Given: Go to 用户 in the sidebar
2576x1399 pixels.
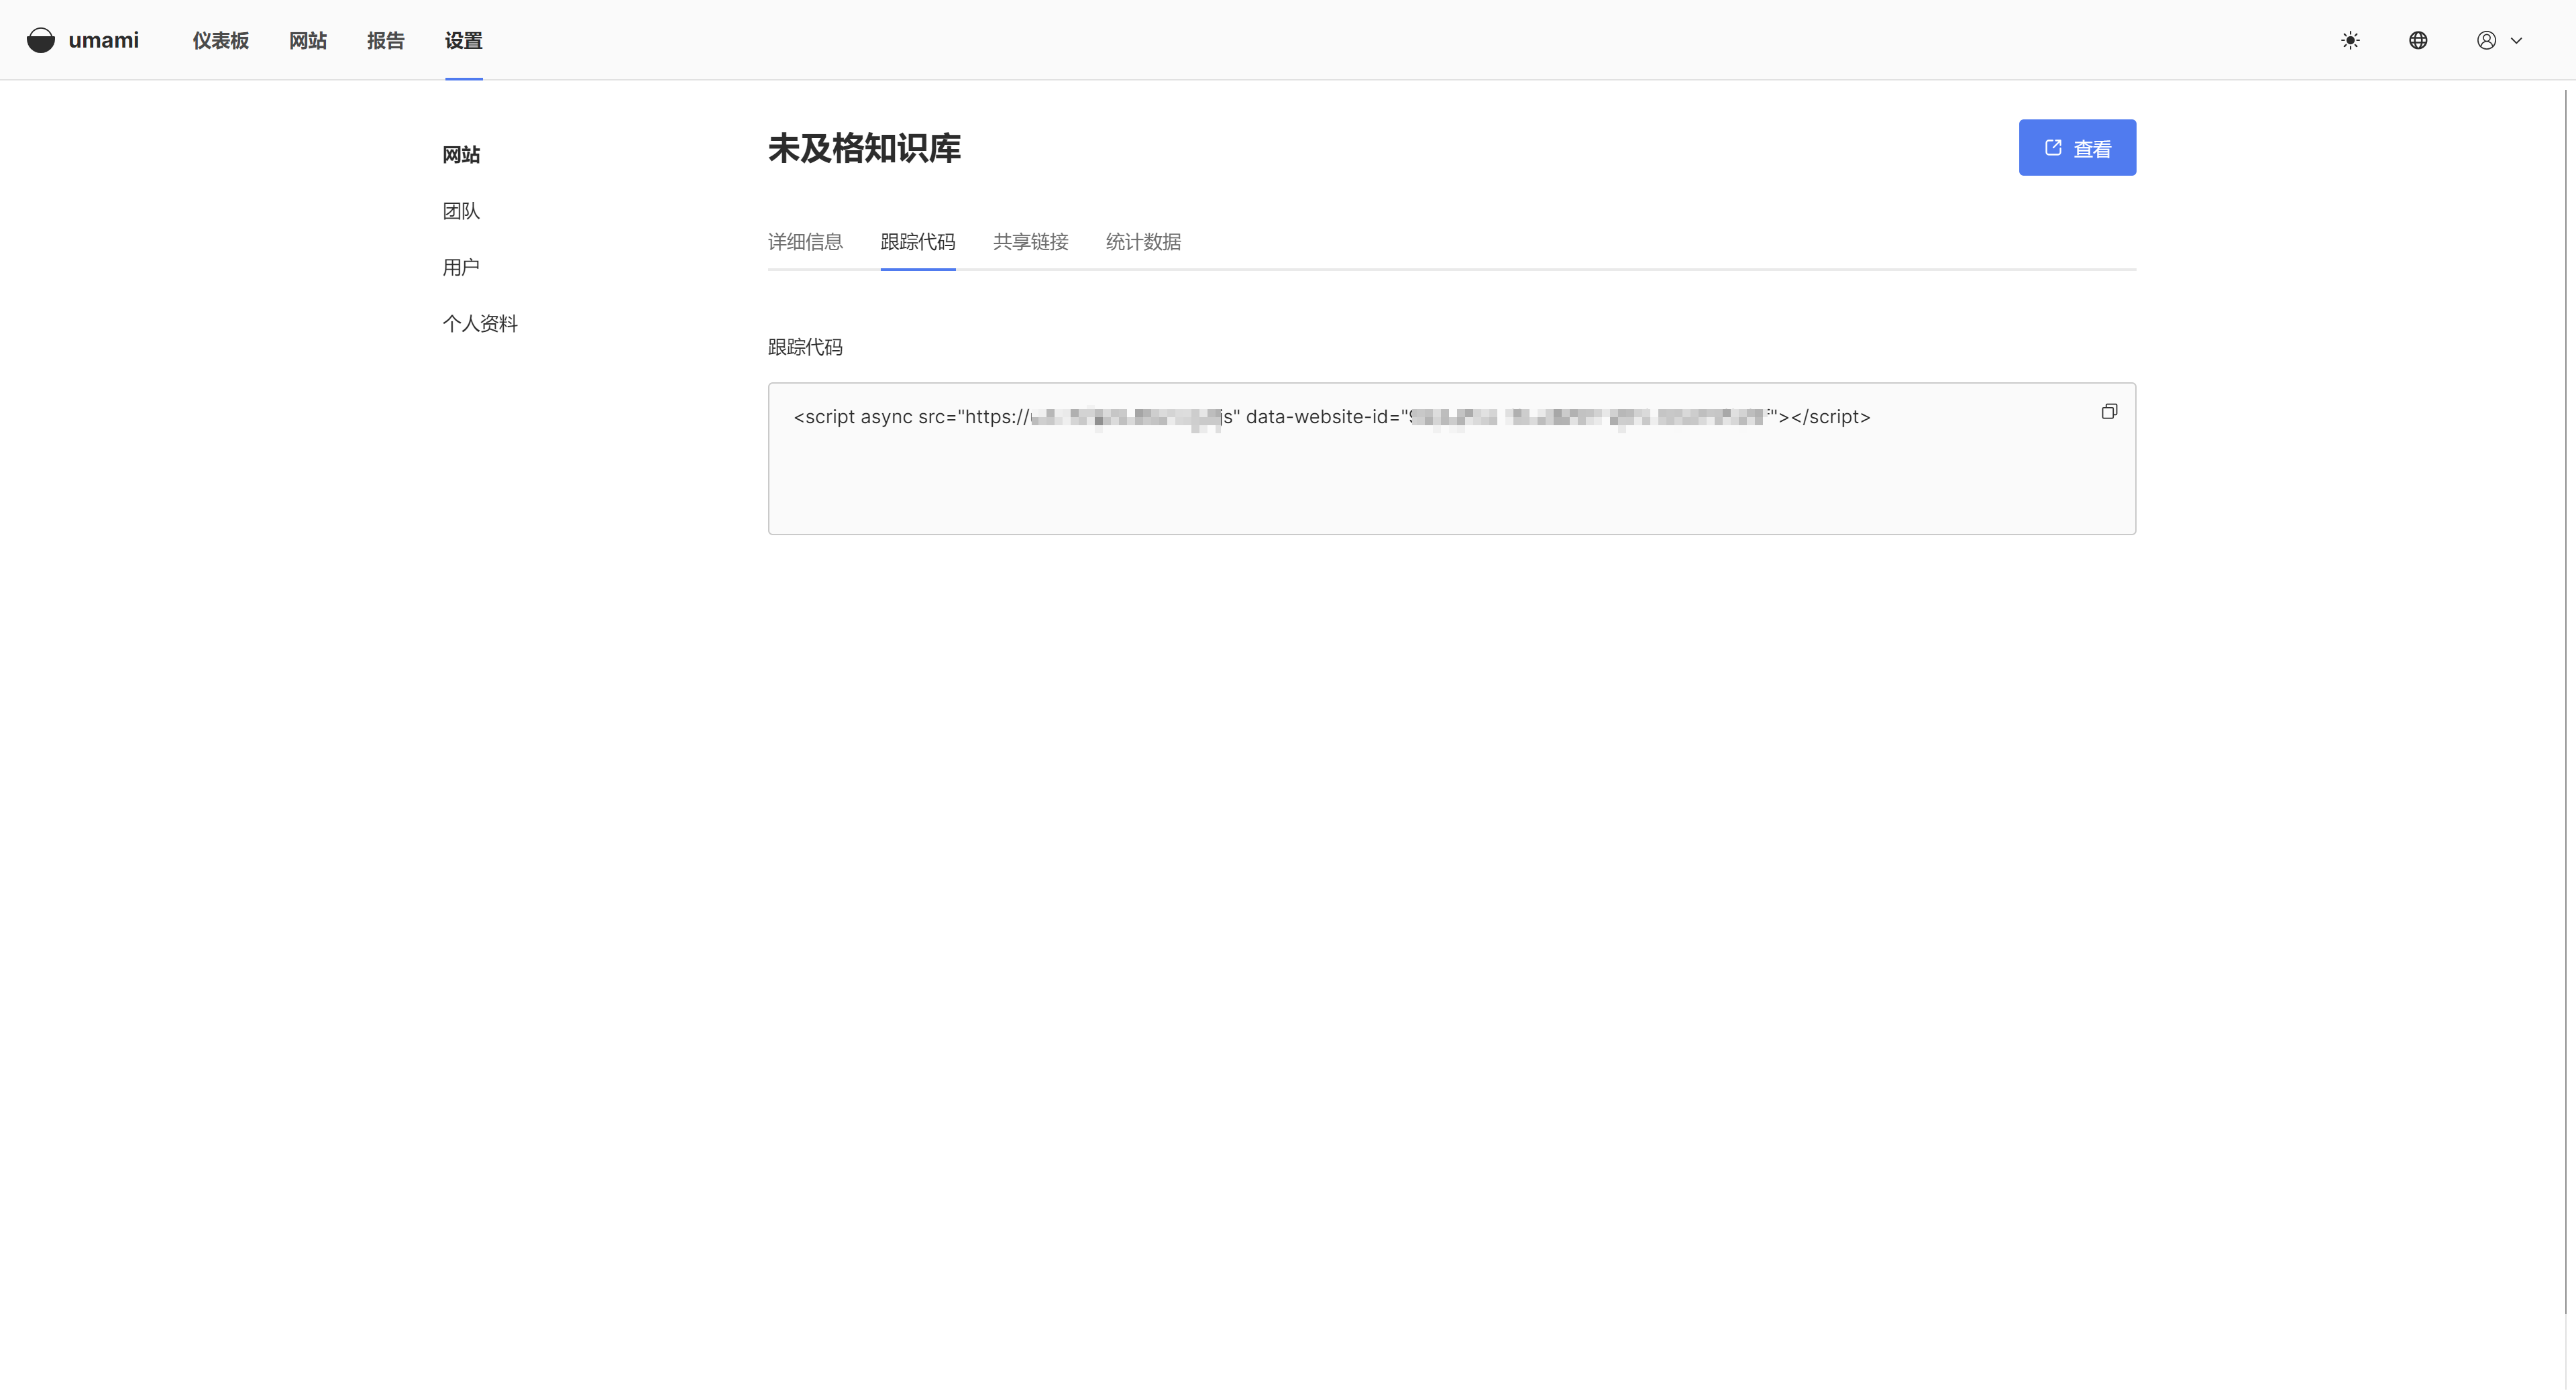Looking at the screenshot, I should (461, 267).
